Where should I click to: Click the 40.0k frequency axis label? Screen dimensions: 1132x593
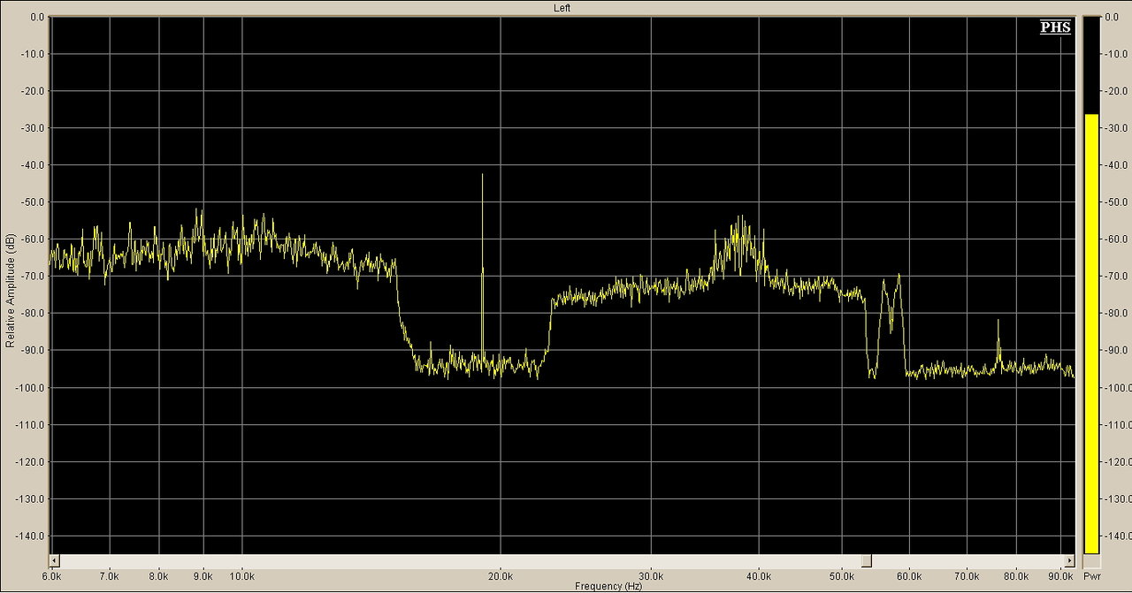coord(760,574)
